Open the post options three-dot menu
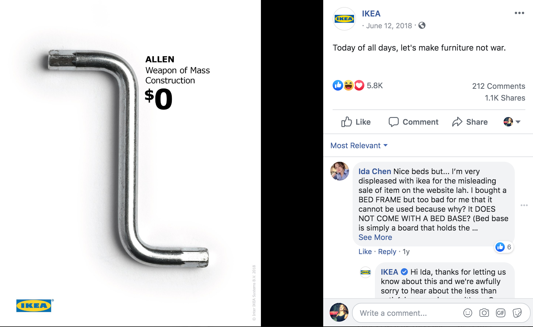533x327 pixels. [519, 13]
